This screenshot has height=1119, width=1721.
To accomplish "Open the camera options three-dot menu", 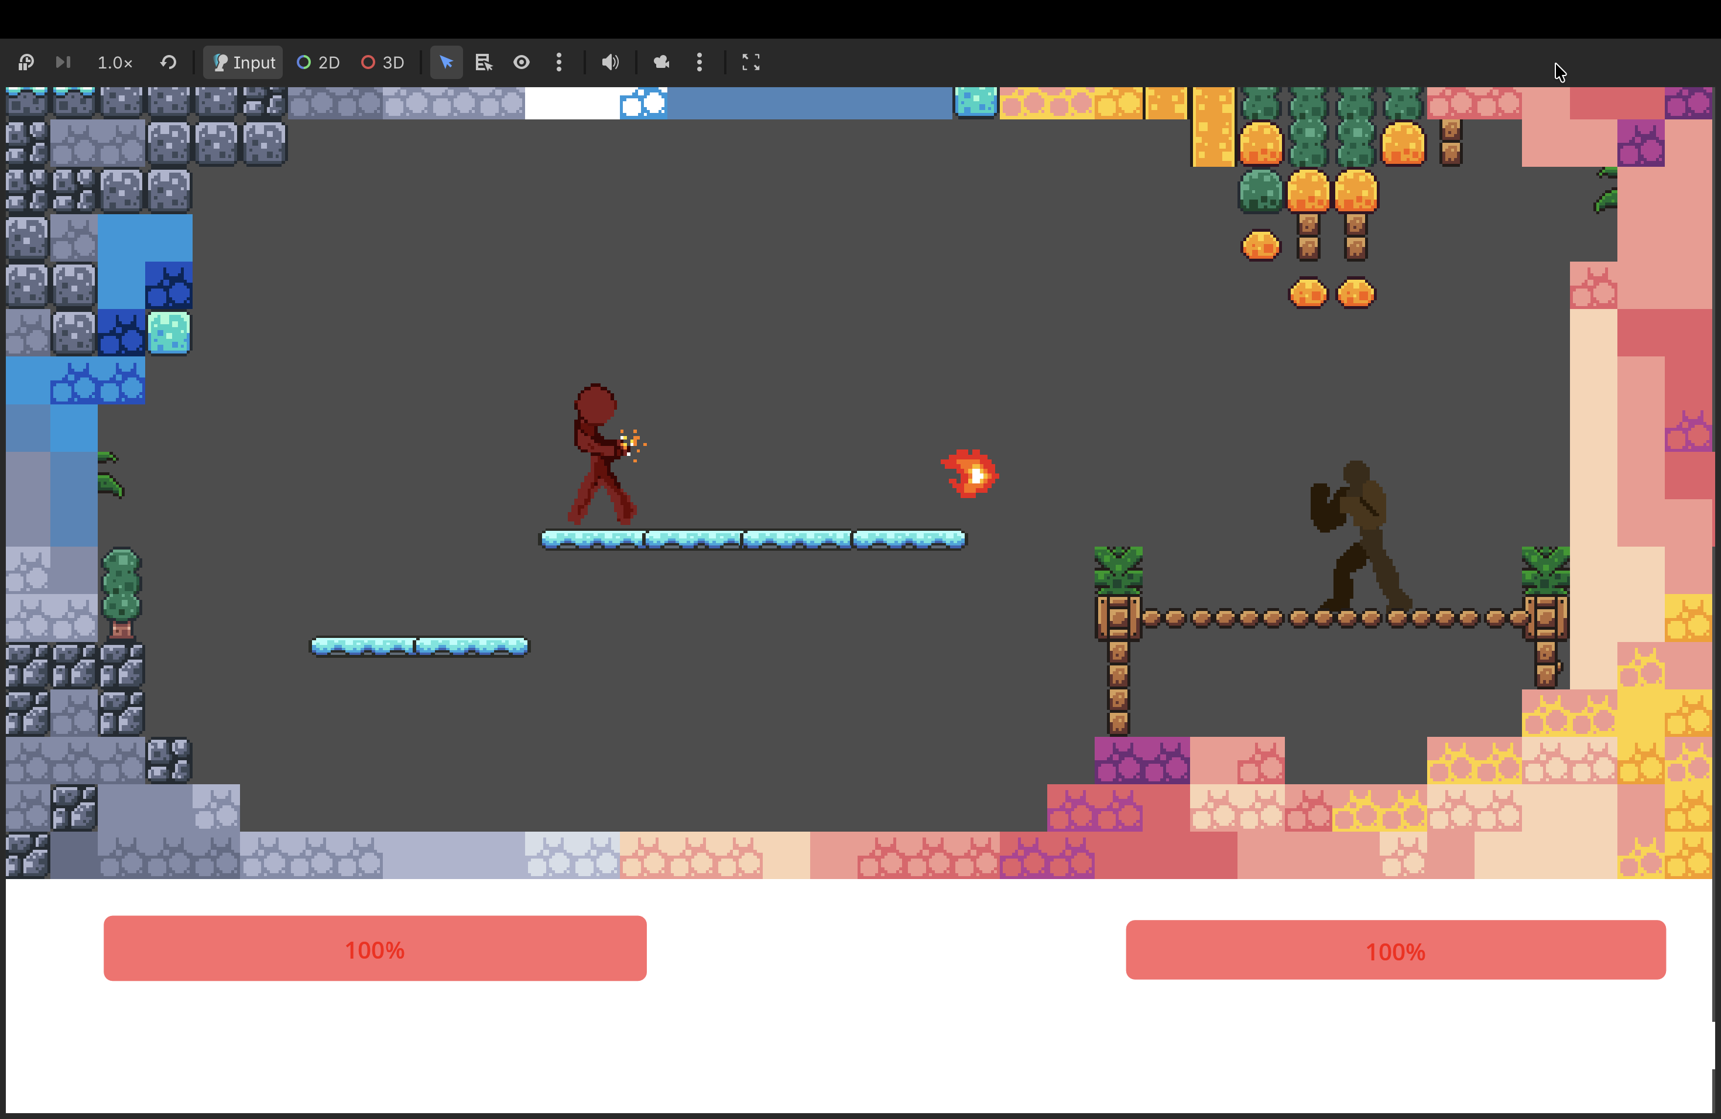I will [700, 63].
